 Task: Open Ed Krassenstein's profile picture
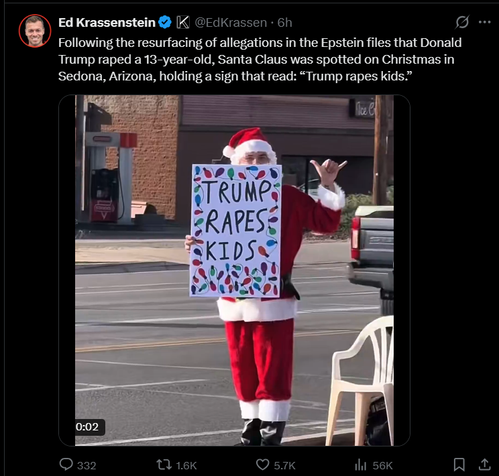coord(35,31)
